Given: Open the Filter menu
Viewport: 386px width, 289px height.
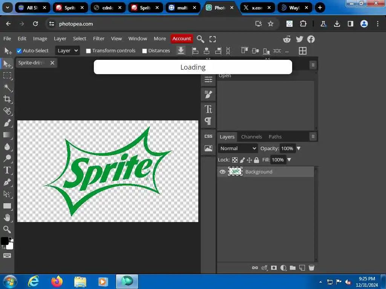Looking at the screenshot, I should (x=99, y=39).
